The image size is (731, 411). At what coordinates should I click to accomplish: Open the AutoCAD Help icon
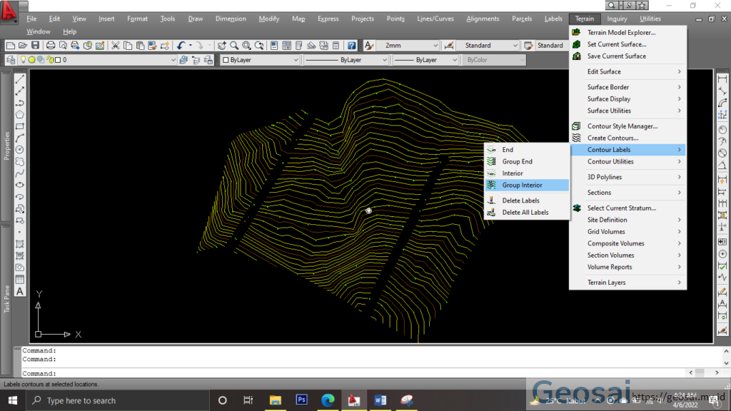pos(351,45)
